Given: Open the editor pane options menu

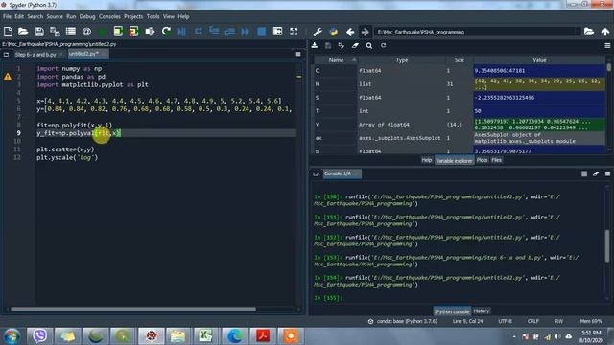Looking at the screenshot, I should (298, 54).
